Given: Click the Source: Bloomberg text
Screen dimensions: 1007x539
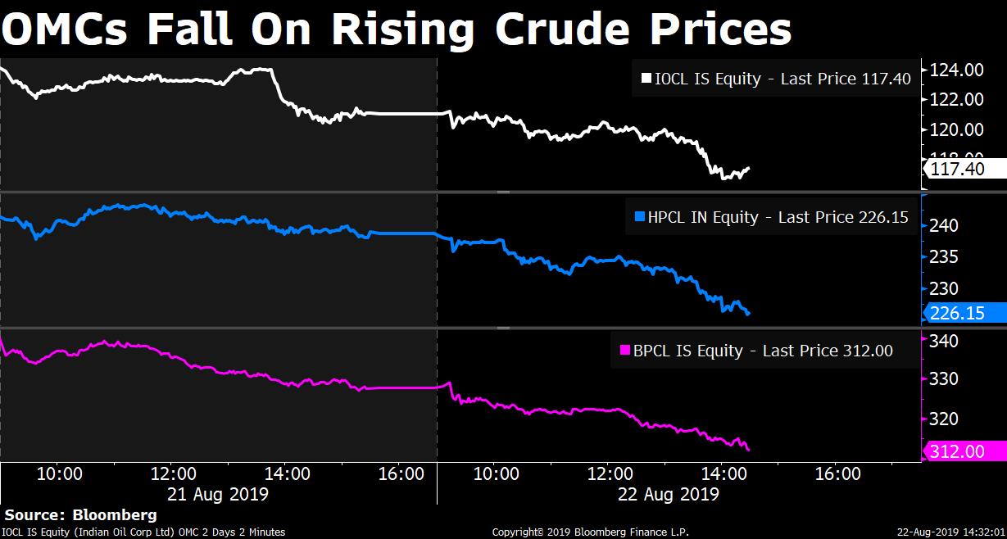Looking at the screenshot, I should point(80,515).
